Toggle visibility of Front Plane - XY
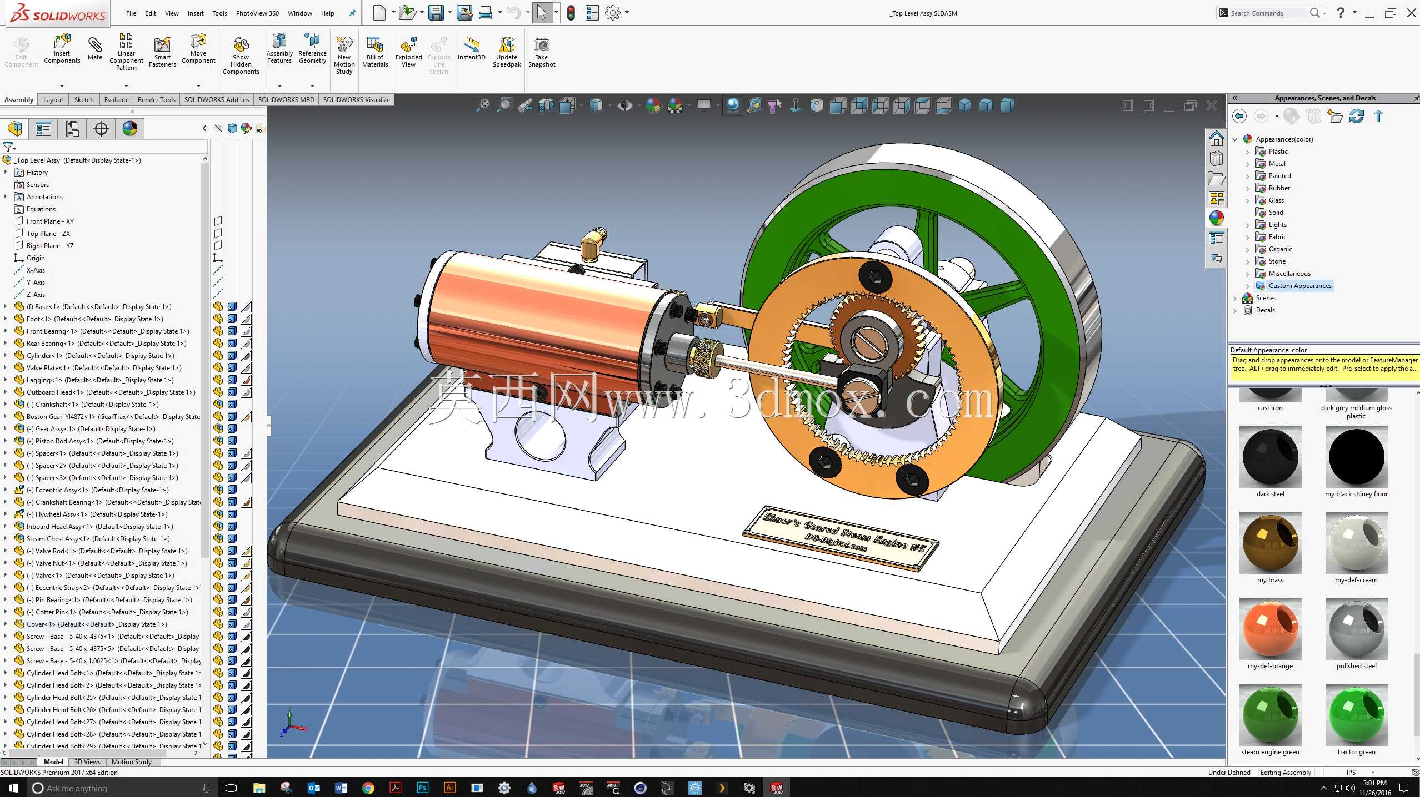Screen dimensions: 1420x797 pos(218,221)
